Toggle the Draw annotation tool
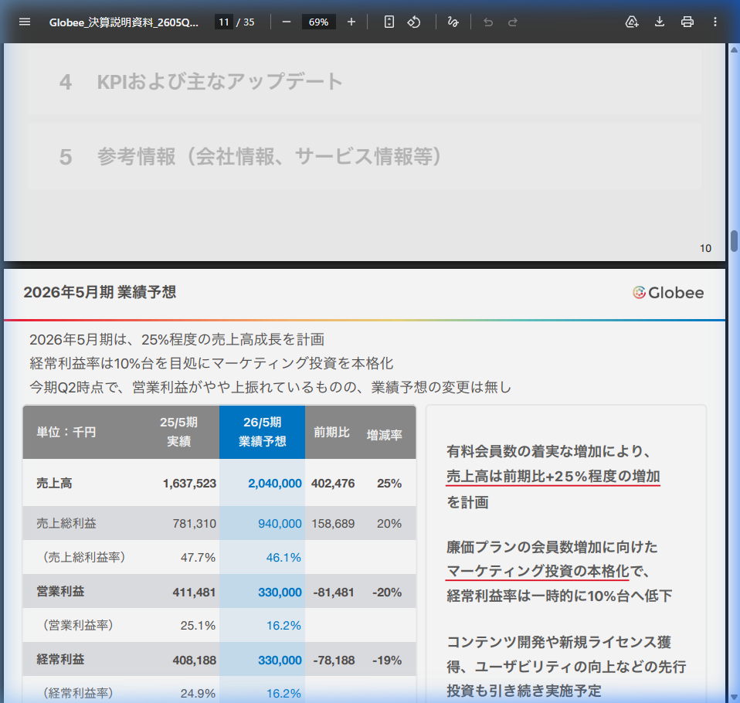 point(453,22)
